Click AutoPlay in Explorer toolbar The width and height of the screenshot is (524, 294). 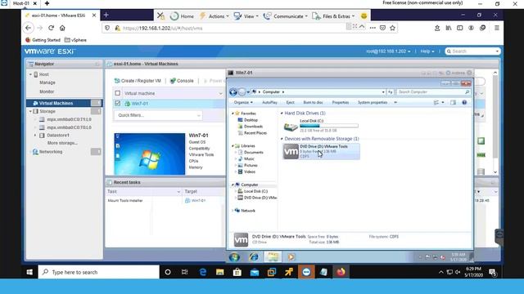click(x=269, y=102)
